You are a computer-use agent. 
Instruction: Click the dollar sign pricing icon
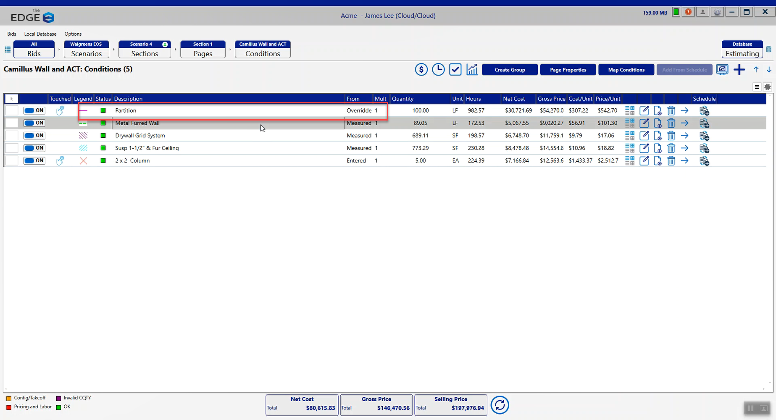pyautogui.click(x=421, y=69)
